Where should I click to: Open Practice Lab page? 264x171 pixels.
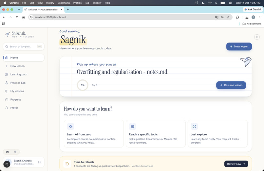coord(24,83)
